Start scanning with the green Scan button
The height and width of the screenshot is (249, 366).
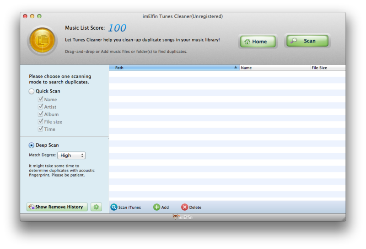click(x=307, y=41)
